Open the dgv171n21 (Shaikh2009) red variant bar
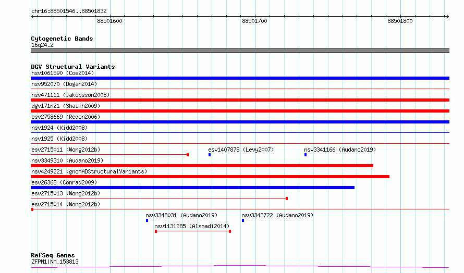 click(240, 111)
